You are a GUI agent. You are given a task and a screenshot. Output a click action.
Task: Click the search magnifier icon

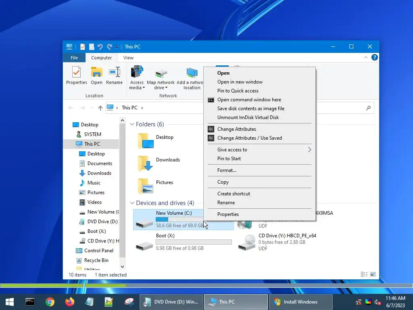coord(368,107)
